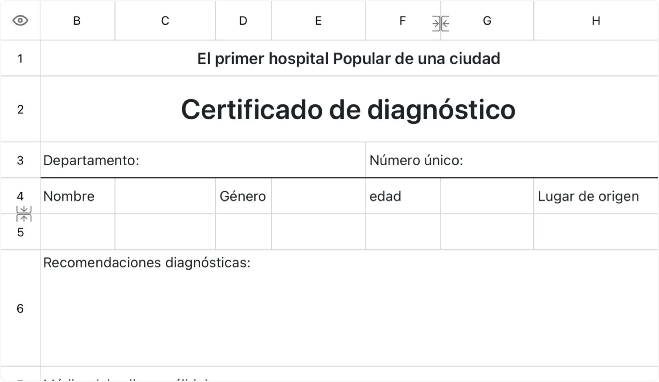Select column F header
Viewport: 659px width, 382px height.
403,20
